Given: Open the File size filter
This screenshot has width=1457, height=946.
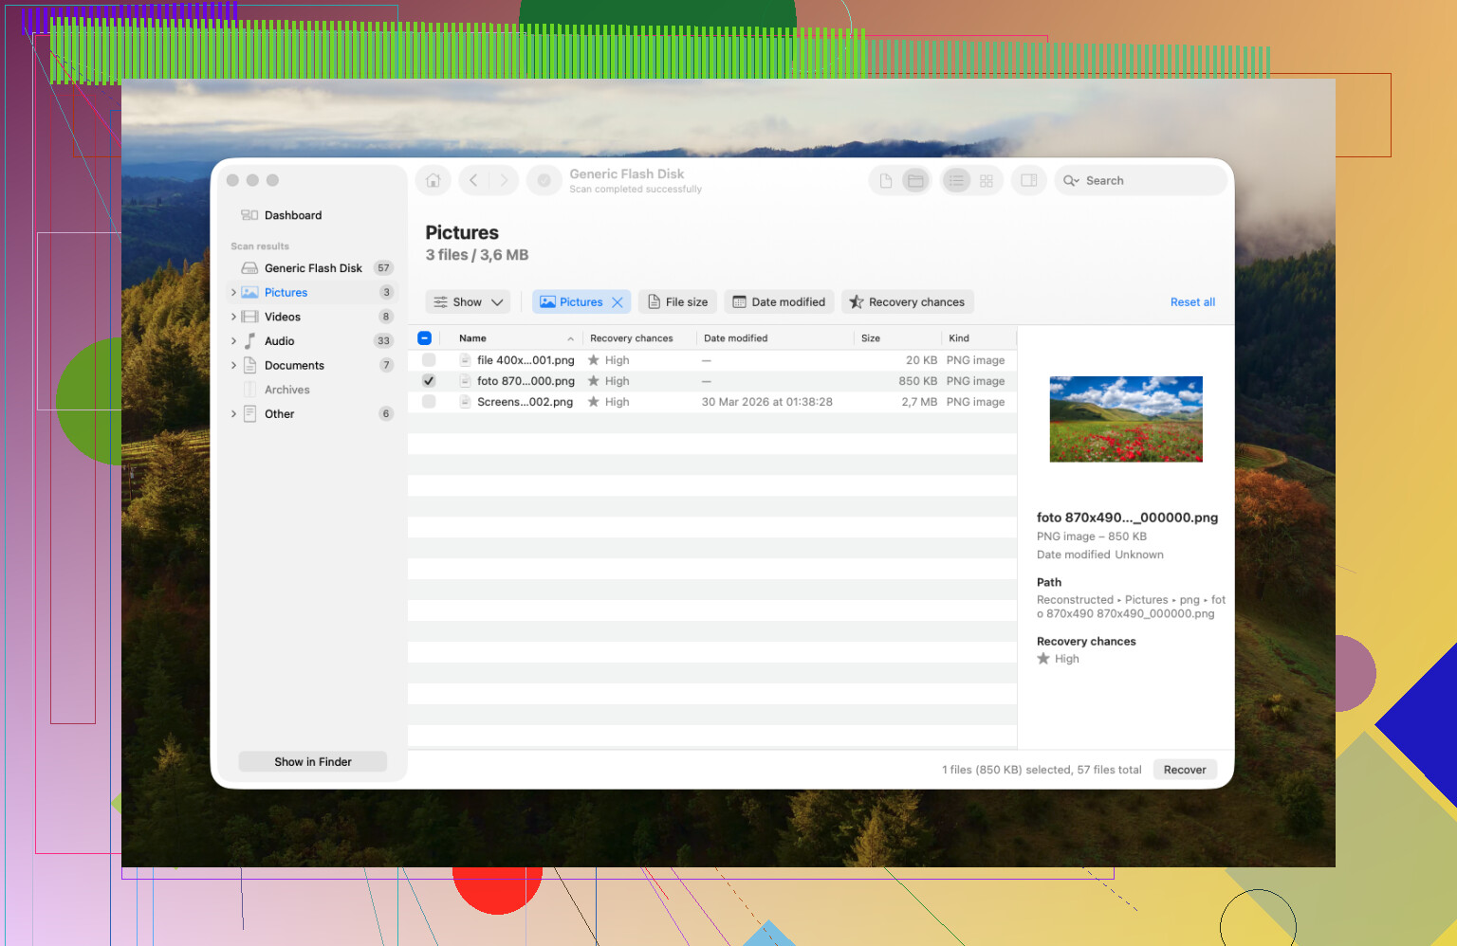Looking at the screenshot, I should pos(678,302).
